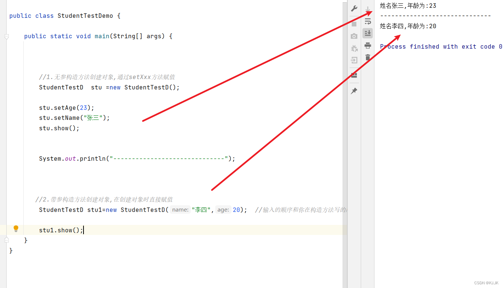504x288 pixels.
Task: Click the first "stu.show();" line
Action: (59, 128)
